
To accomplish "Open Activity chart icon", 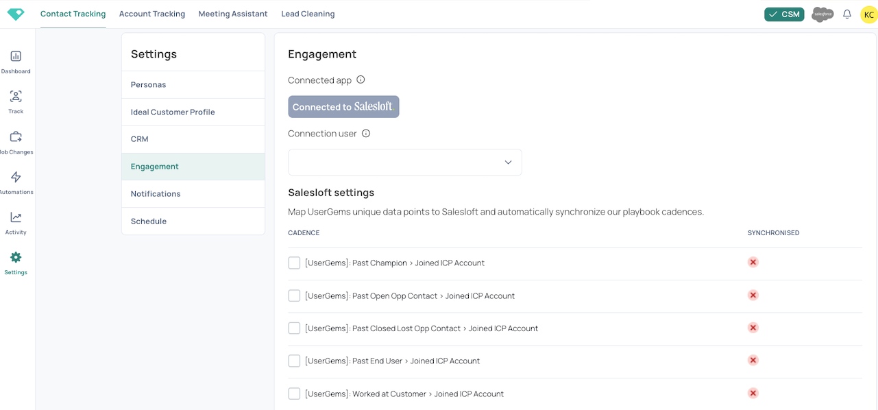I will click(x=16, y=217).
